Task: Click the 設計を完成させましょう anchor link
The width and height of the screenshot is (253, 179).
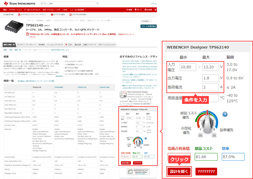Action: pyautogui.click(x=60, y=50)
